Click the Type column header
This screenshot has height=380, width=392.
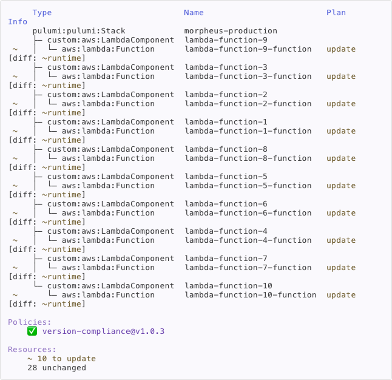point(42,13)
